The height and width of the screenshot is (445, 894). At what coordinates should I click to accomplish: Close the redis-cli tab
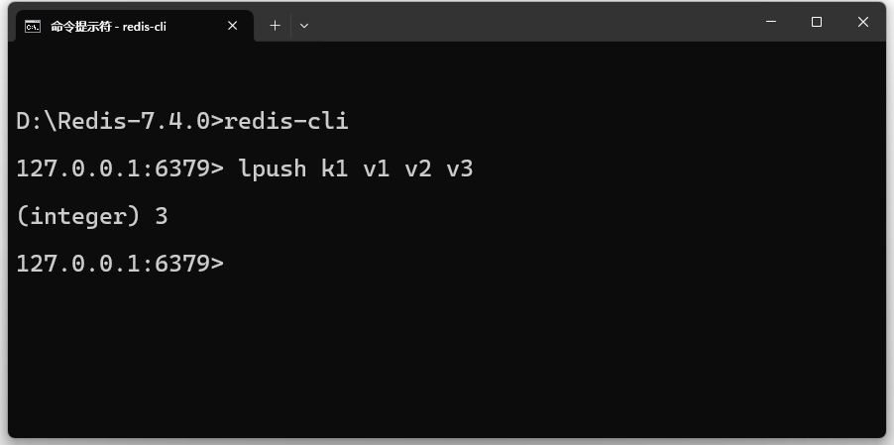coord(232,26)
